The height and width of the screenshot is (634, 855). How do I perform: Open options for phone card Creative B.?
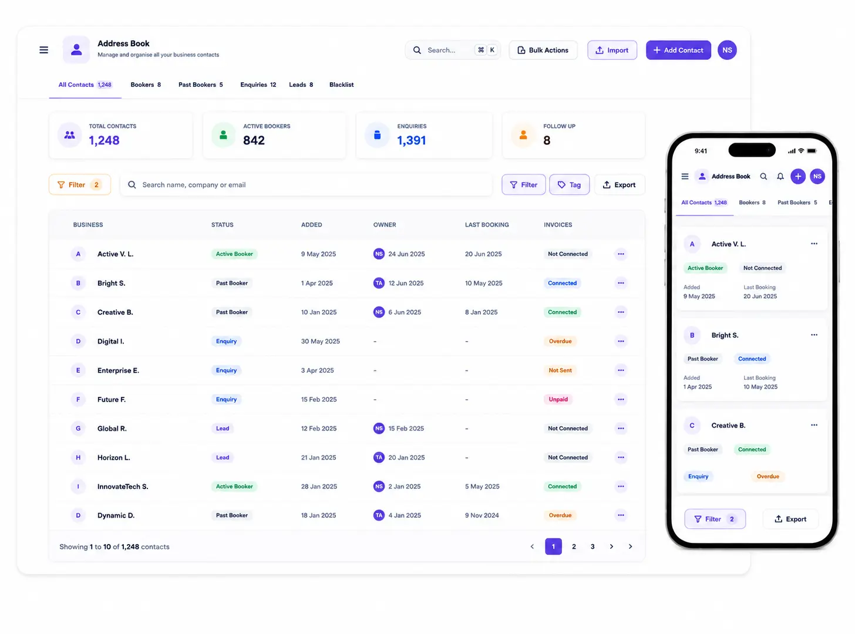(814, 425)
